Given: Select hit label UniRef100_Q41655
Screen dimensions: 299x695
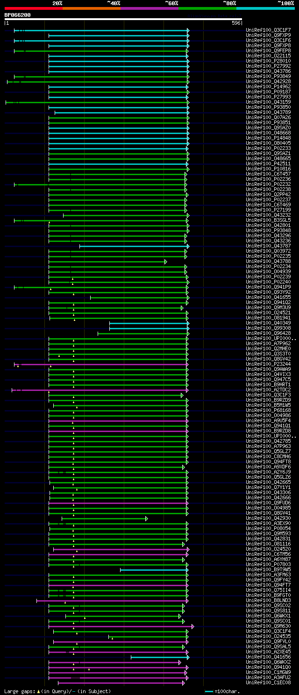Looking at the screenshot, I should point(268,298).
